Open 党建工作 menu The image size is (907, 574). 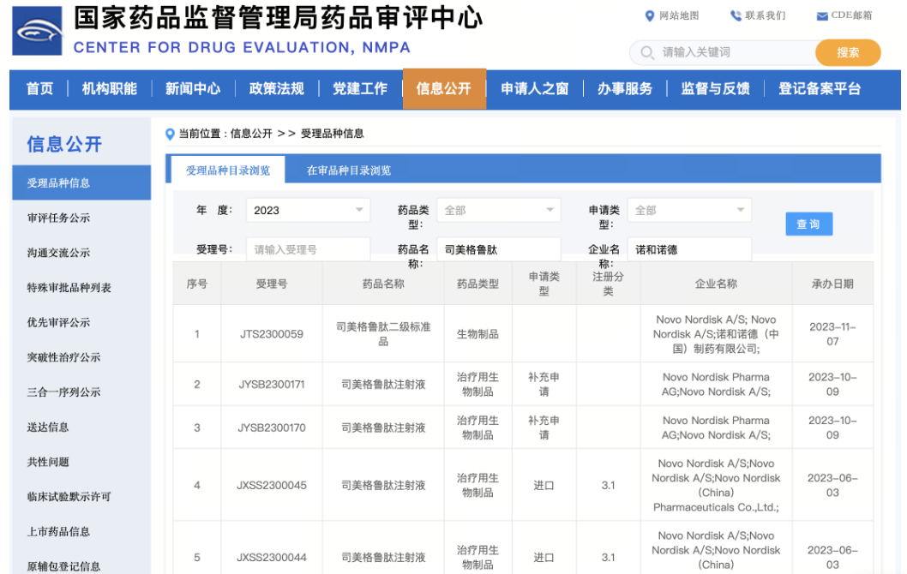360,88
